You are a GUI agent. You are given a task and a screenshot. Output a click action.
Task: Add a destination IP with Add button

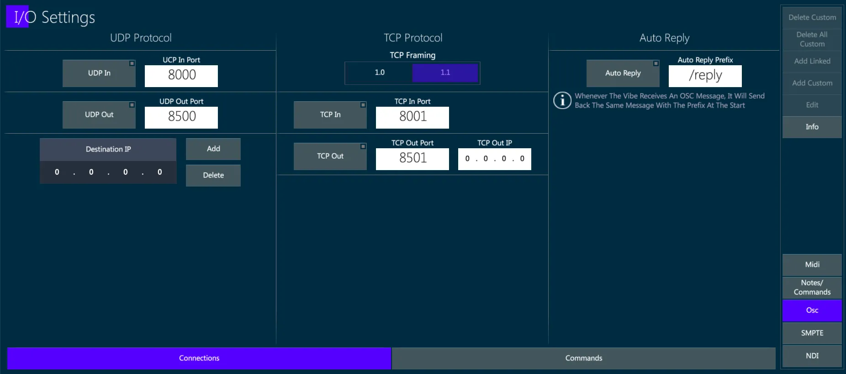pyautogui.click(x=213, y=149)
